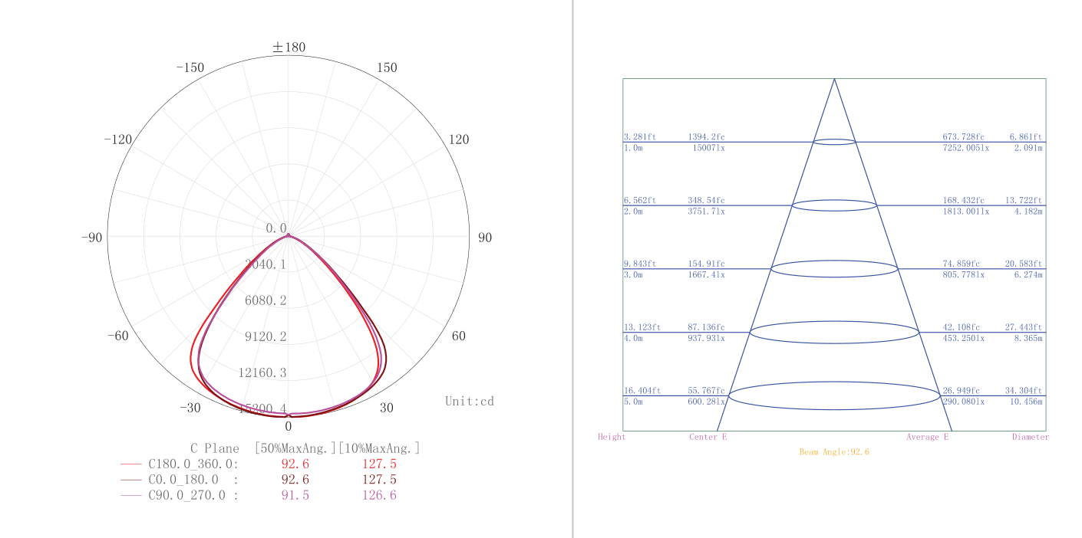1082x538 pixels.
Task: Click the pink line sample beside C90.0_270.0
Action: click(131, 496)
